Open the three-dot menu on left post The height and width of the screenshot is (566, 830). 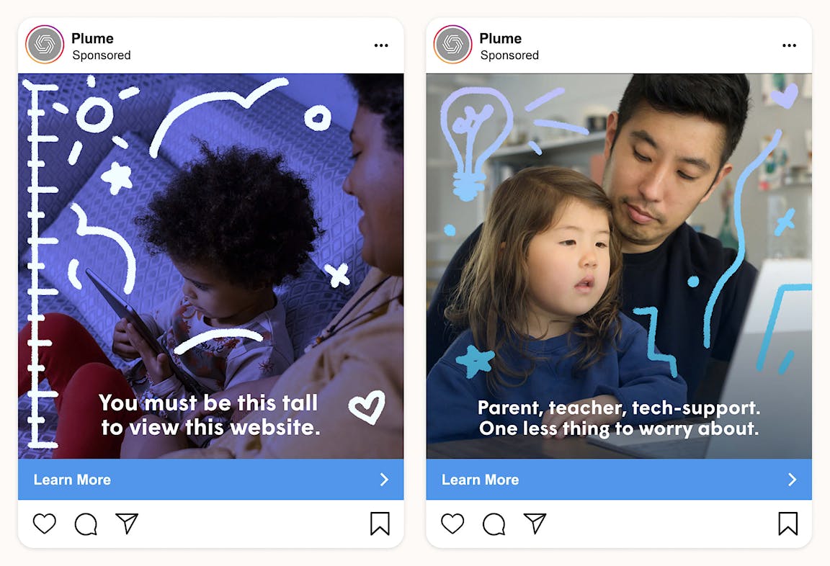click(381, 45)
